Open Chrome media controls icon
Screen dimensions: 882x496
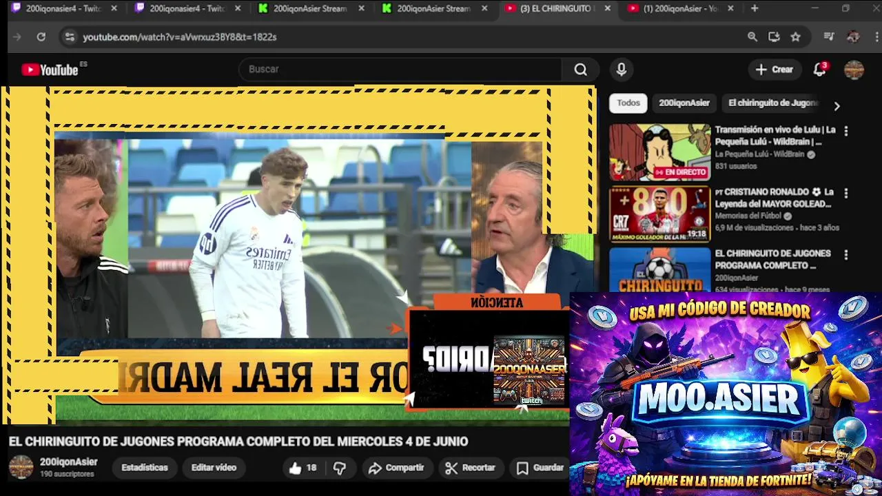(x=830, y=37)
